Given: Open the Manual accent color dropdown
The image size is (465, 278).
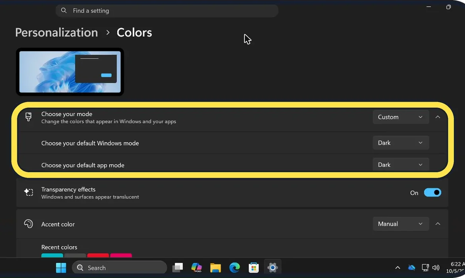Looking at the screenshot, I should tap(401, 224).
